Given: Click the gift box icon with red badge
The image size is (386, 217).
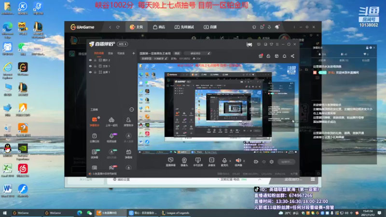Looking at the screenshot, I should point(261,56).
